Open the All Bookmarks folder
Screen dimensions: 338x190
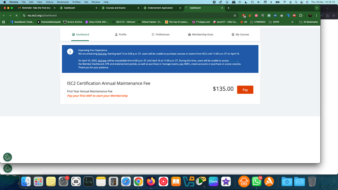[x=309, y=22]
